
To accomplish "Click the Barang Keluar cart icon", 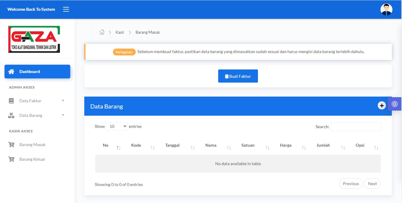I will 11,159.
